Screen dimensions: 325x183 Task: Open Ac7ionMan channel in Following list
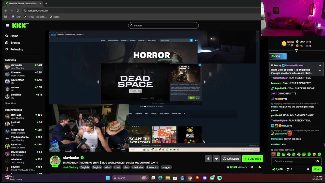click(x=23, y=81)
